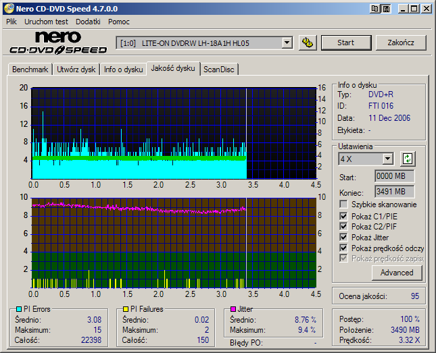
Task: Click the Postęp value 100 %
Action: pos(410,319)
